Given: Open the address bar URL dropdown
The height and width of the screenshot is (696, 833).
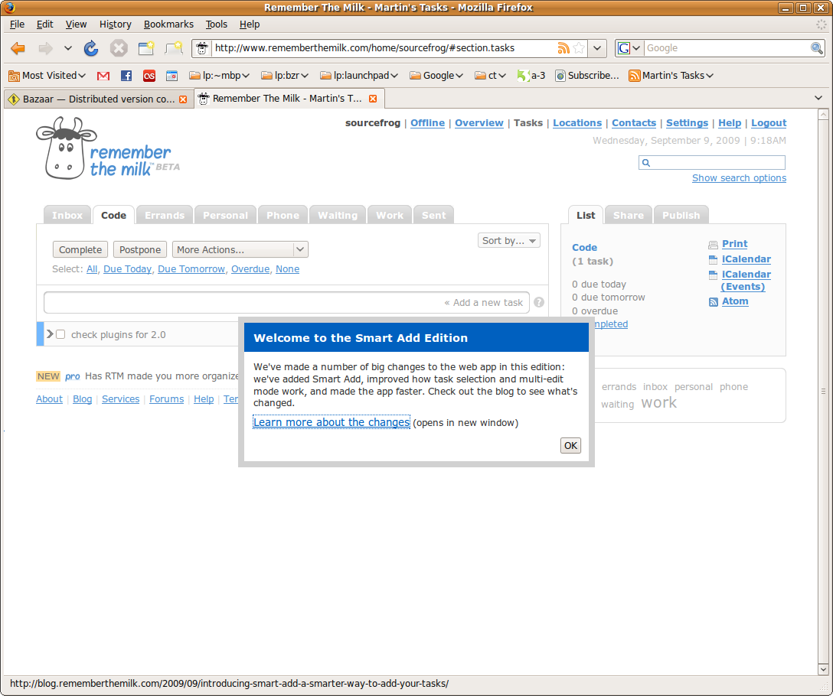Looking at the screenshot, I should tap(597, 48).
